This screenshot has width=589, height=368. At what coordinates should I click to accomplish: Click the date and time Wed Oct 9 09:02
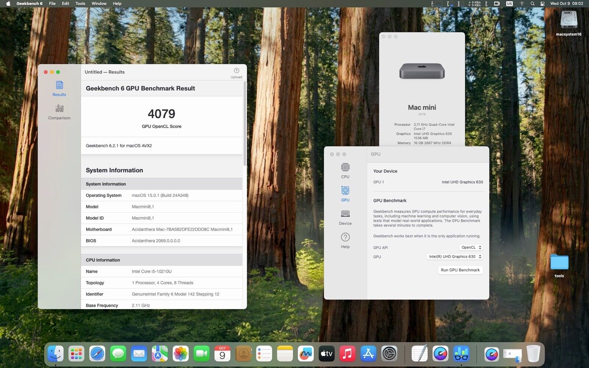[x=567, y=4]
